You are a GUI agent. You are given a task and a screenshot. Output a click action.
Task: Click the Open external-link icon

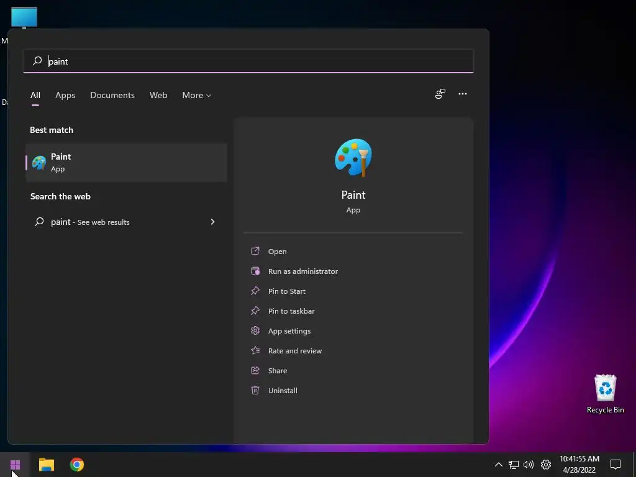pyautogui.click(x=255, y=251)
